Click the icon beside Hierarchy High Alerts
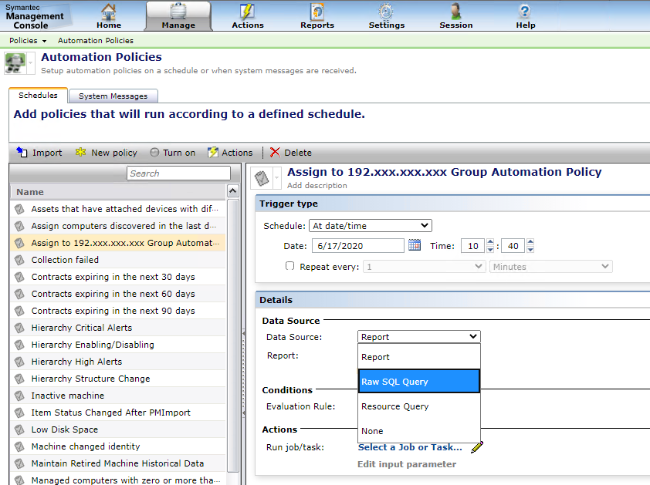 (x=19, y=362)
